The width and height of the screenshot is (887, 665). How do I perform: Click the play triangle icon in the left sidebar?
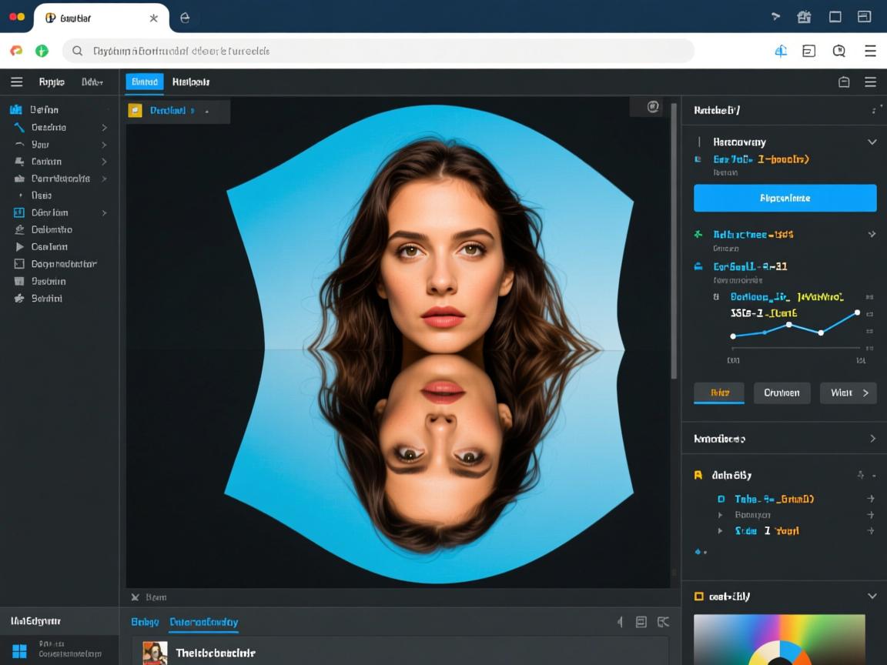tap(19, 247)
